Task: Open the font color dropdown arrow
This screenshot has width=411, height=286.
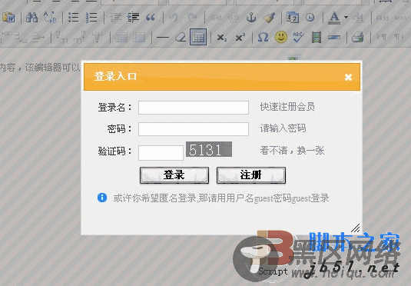Action: pyautogui.click(x=346, y=18)
